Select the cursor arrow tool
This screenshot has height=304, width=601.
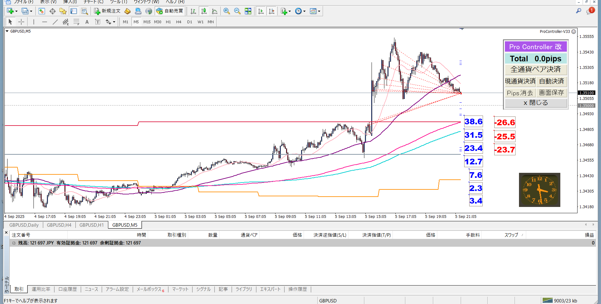pos(10,22)
